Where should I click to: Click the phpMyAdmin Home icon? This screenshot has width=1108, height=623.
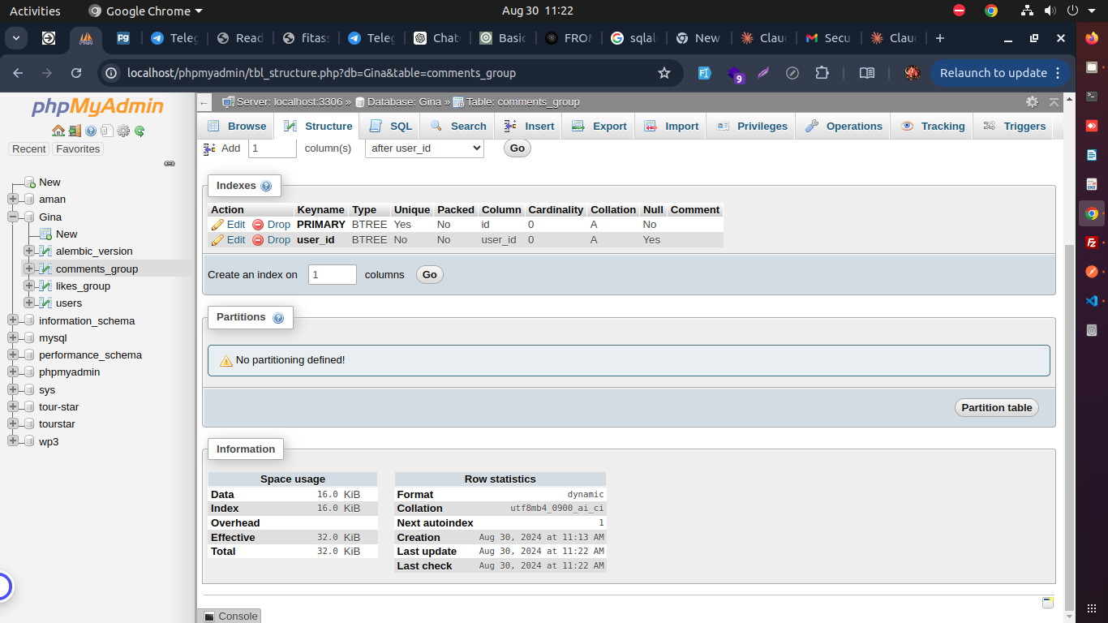[58, 131]
